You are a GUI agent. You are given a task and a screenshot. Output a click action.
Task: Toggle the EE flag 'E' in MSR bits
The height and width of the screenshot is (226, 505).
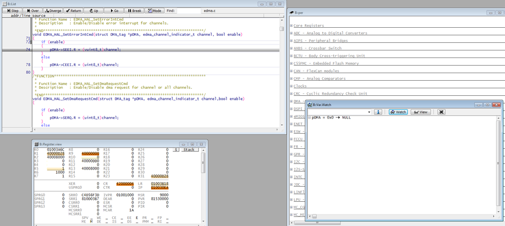point(136,217)
